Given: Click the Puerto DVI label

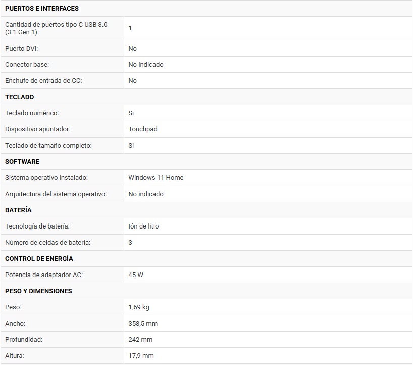Looking at the screenshot, I should pos(21,48).
